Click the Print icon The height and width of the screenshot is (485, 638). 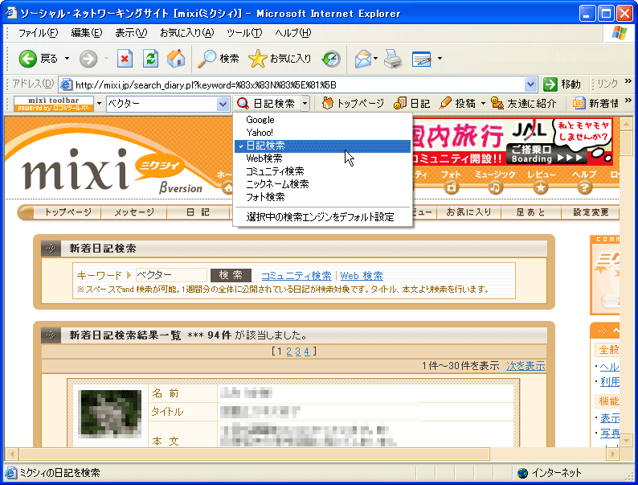[393, 59]
